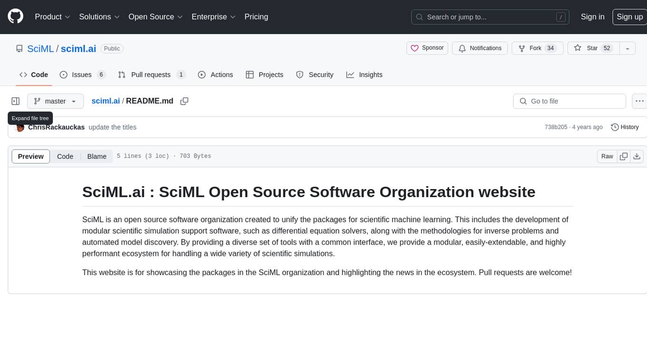Expand the Product menu
Screen dimensions: 647x363
point(52,17)
